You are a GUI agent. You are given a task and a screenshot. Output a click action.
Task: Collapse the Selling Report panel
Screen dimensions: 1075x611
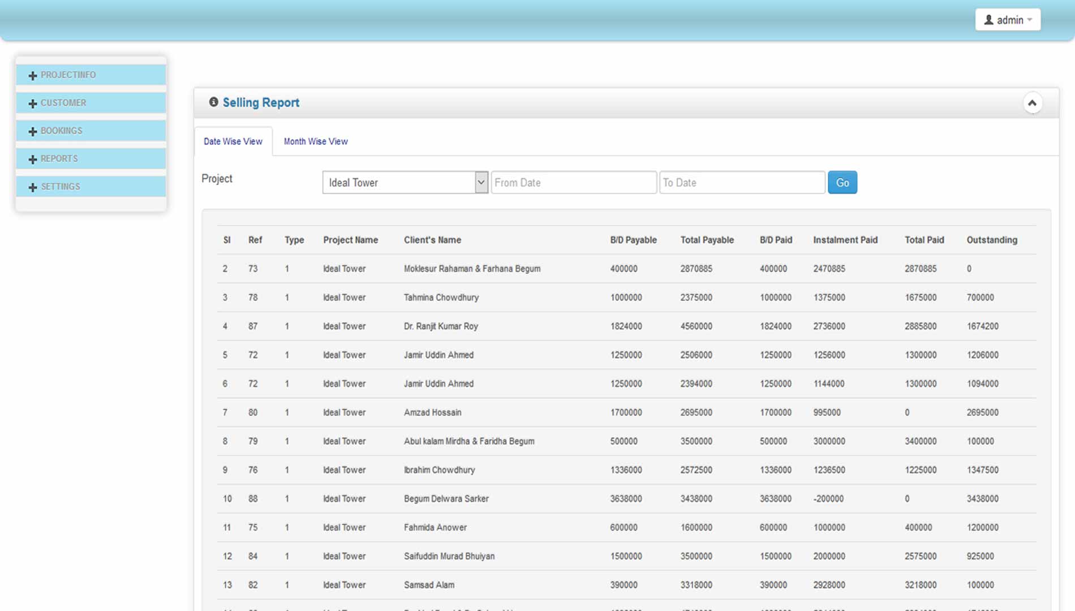click(1032, 103)
